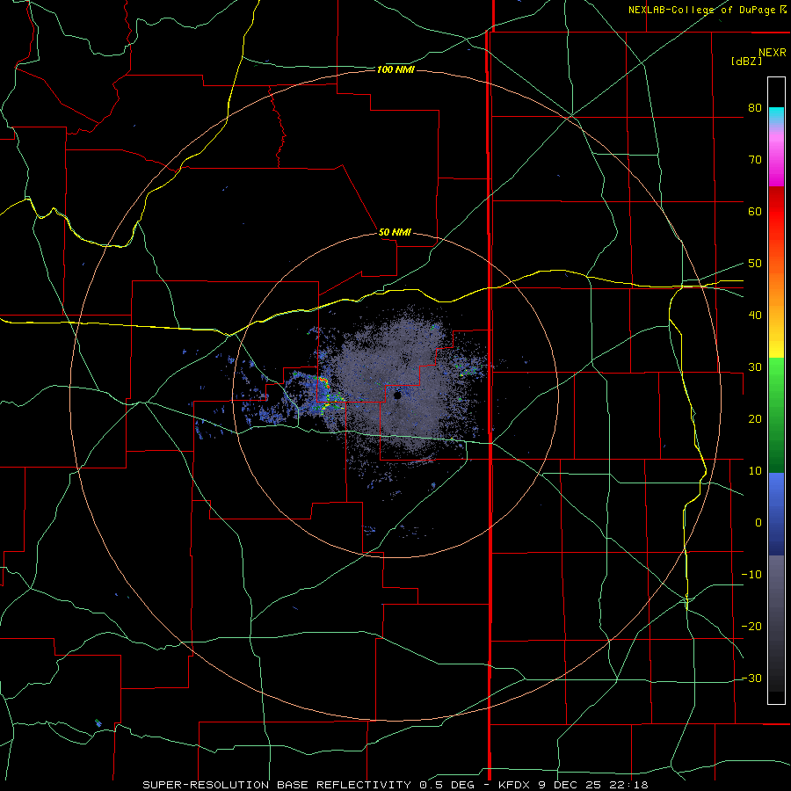Click the 60 dBZ scale value
The image size is (791, 791).
tap(755, 211)
